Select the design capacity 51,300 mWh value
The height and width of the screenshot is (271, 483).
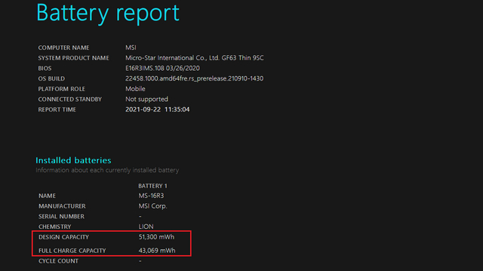156,237
